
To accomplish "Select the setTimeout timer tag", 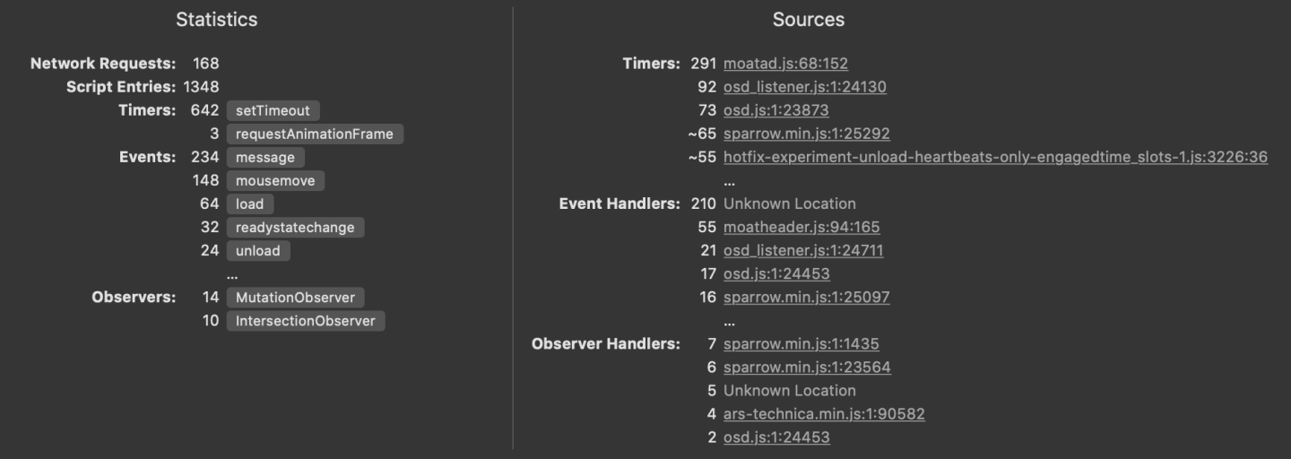I will (x=273, y=110).
